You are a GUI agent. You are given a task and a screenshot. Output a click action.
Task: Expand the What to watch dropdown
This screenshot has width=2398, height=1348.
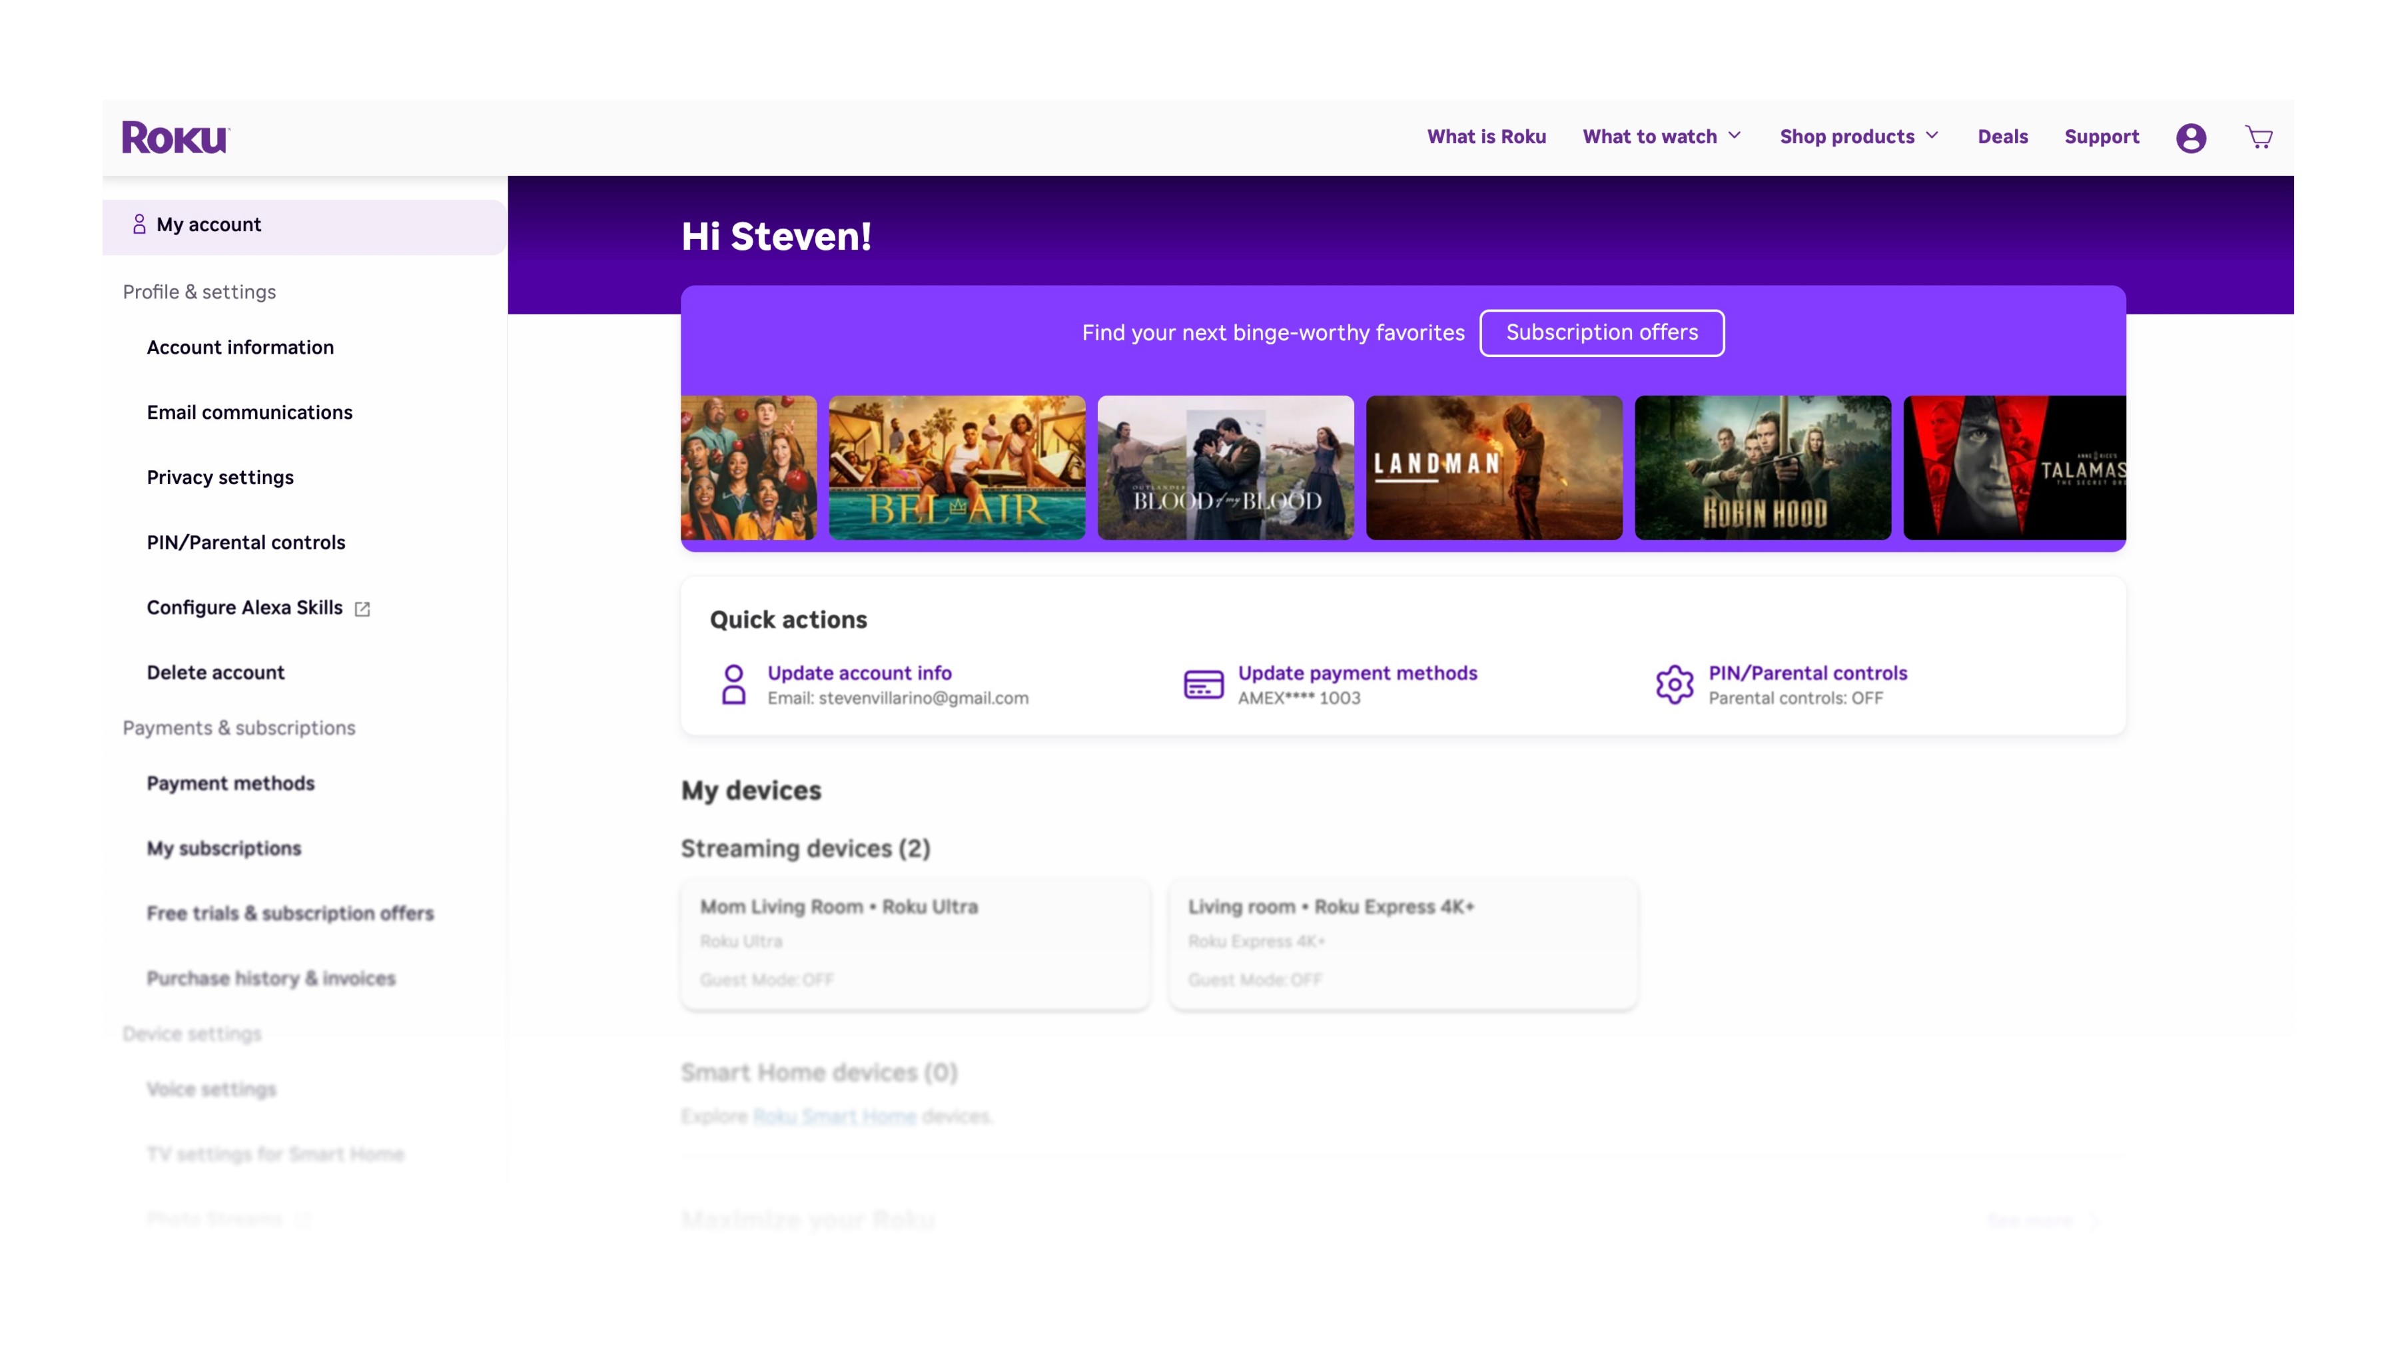tap(1662, 137)
